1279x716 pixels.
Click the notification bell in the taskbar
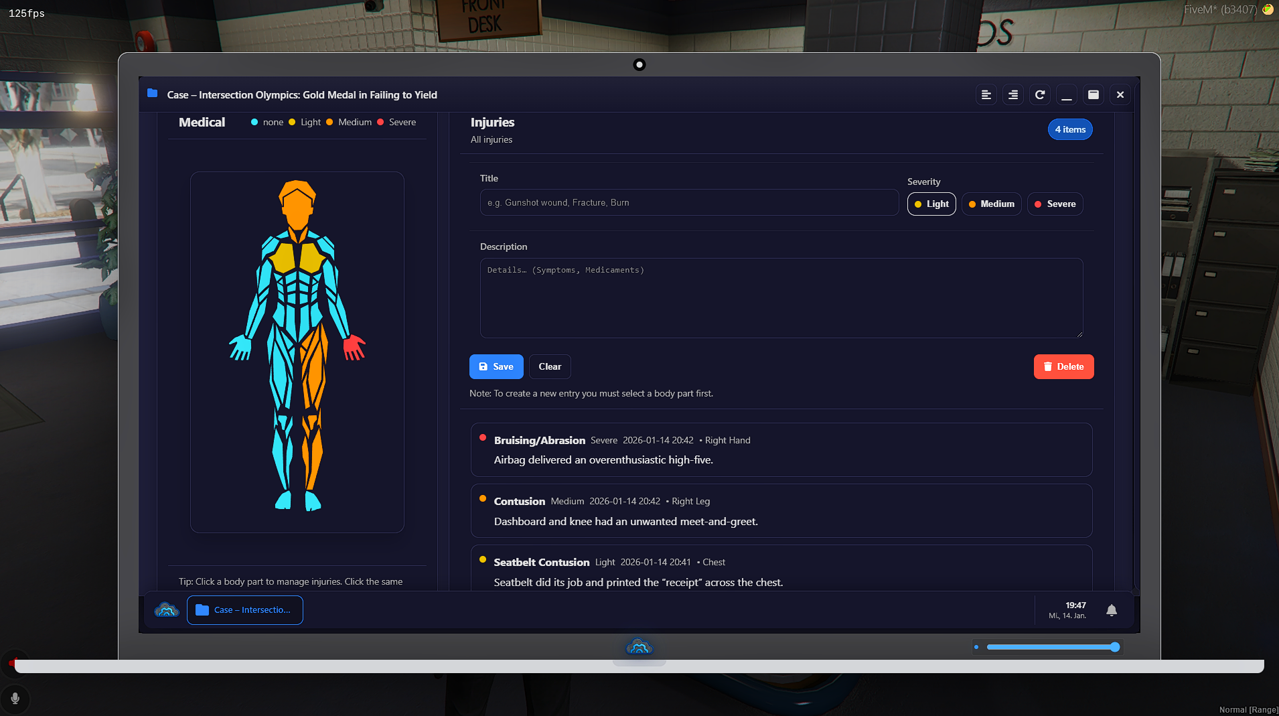[x=1110, y=610]
